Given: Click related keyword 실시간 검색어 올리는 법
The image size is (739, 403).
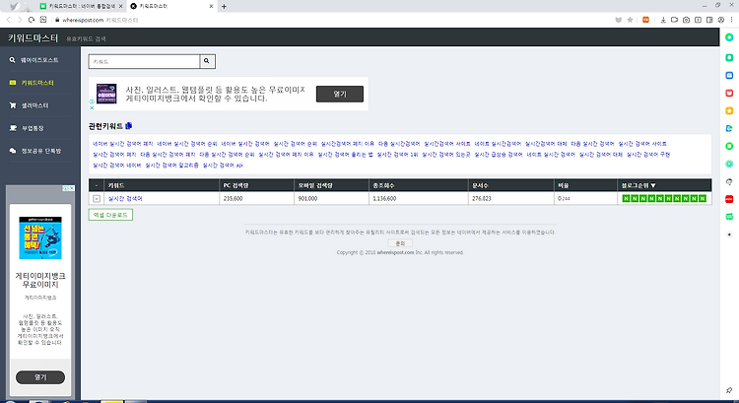Looking at the screenshot, I should 345,155.
